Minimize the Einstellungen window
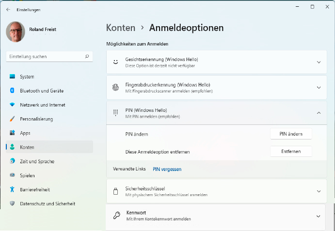Screen dimensions: 335x231 pos(297,7)
